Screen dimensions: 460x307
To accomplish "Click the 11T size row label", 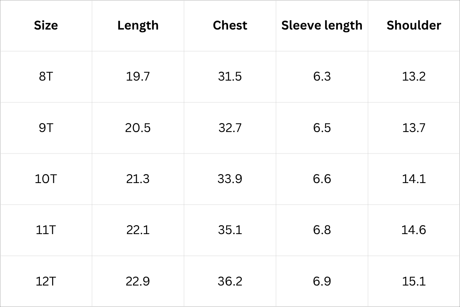I will pos(46,230).
